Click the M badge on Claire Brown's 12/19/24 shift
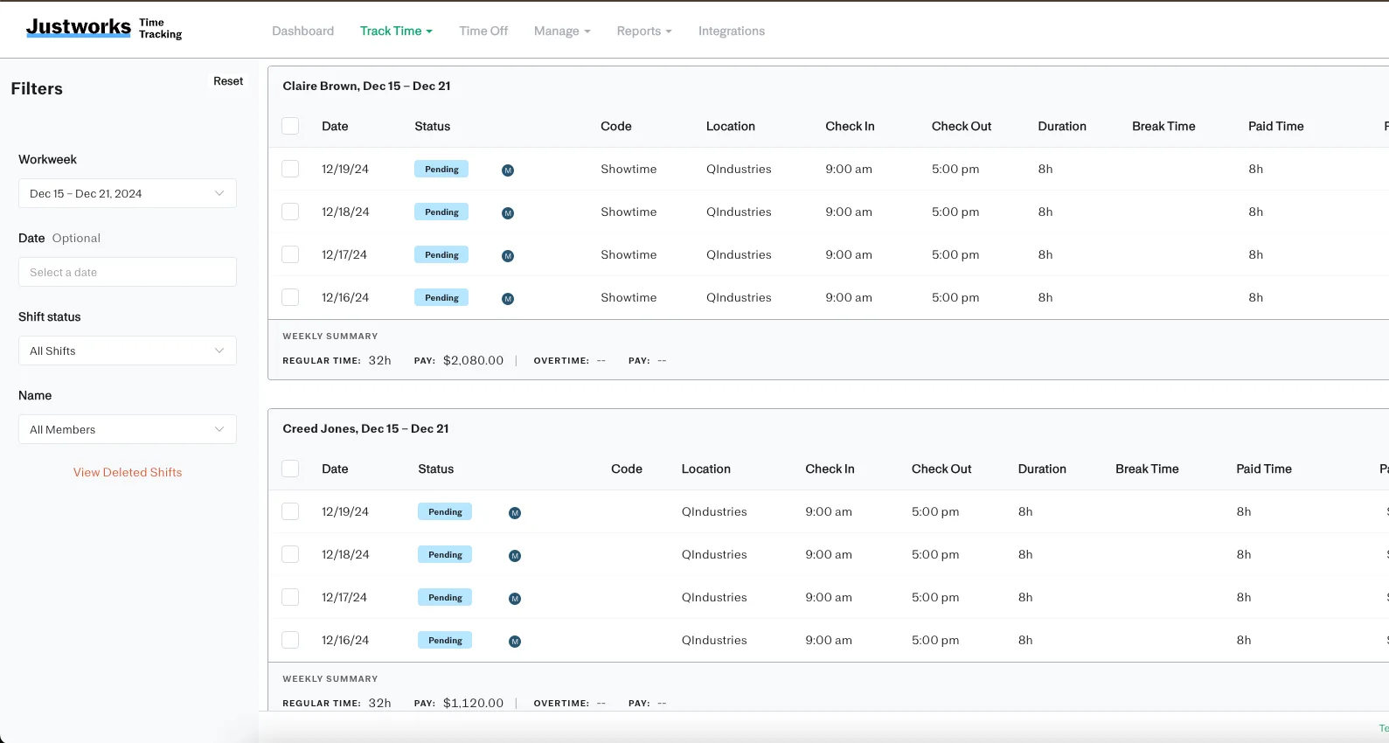This screenshot has width=1389, height=743. pos(508,170)
